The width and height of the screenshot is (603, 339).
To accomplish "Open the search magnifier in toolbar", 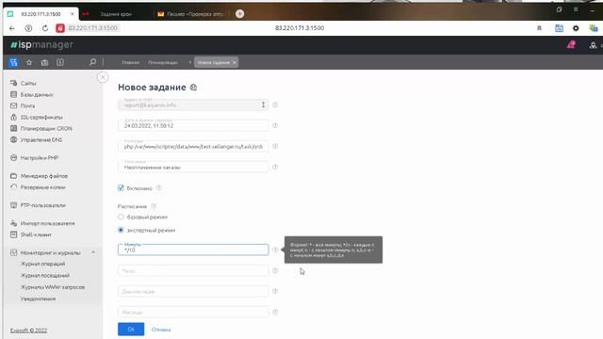I will pyautogui.click(x=92, y=62).
